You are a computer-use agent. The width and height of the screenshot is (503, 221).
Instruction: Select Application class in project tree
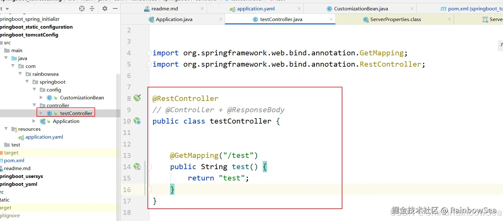tap(66, 121)
